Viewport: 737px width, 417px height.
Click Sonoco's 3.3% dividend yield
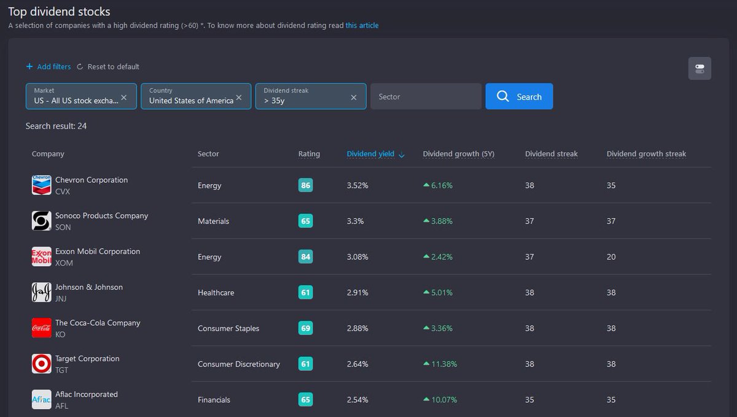(x=355, y=221)
